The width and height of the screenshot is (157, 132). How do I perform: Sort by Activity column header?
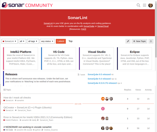[148, 90]
